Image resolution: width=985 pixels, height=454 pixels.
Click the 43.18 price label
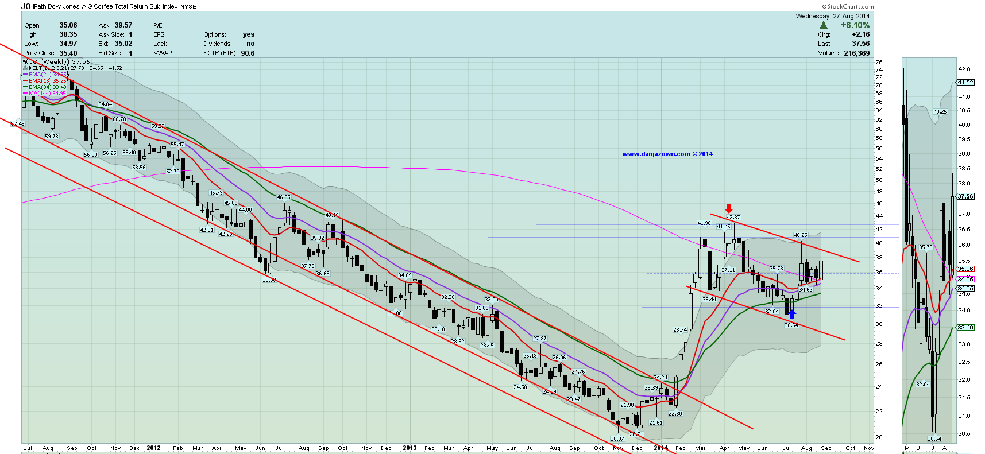click(332, 215)
